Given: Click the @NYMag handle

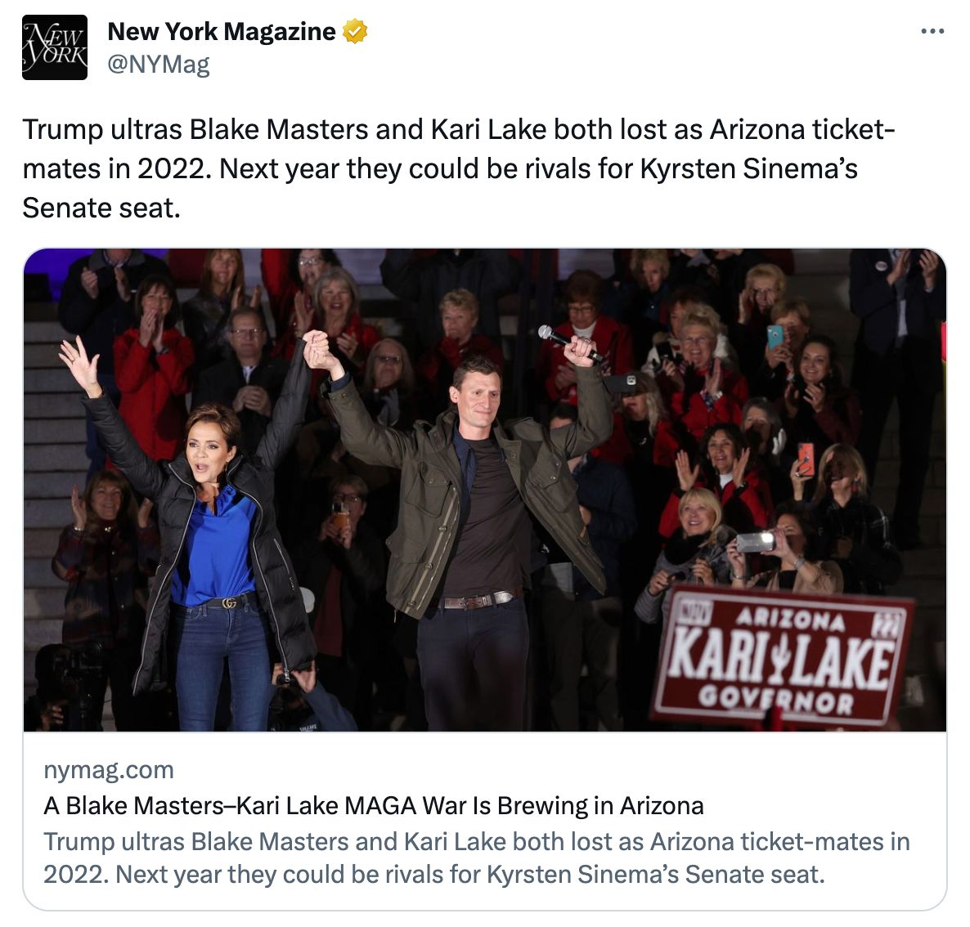Looking at the screenshot, I should (x=159, y=64).
